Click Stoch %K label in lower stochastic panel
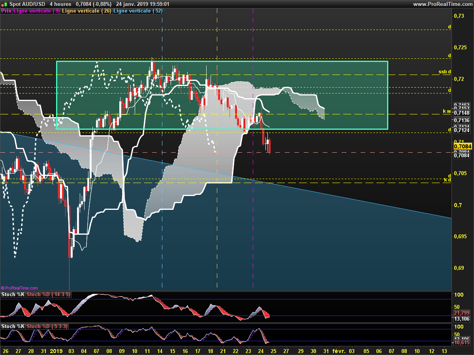 (x=13, y=326)
